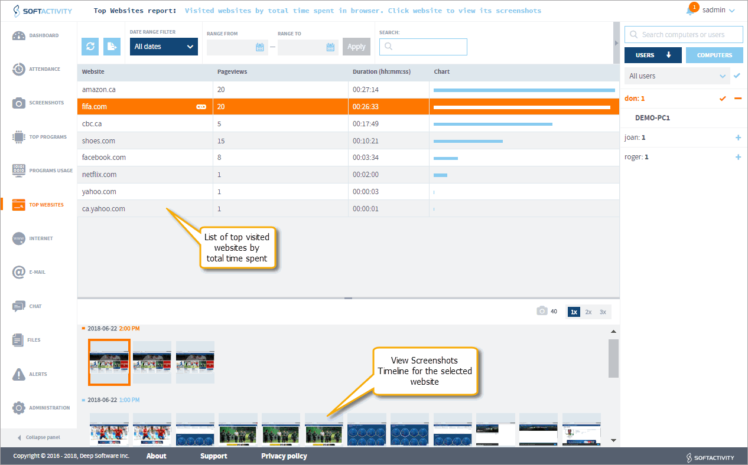The width and height of the screenshot is (748, 465).
Task: Click the refresh report icon
Action: 90,47
